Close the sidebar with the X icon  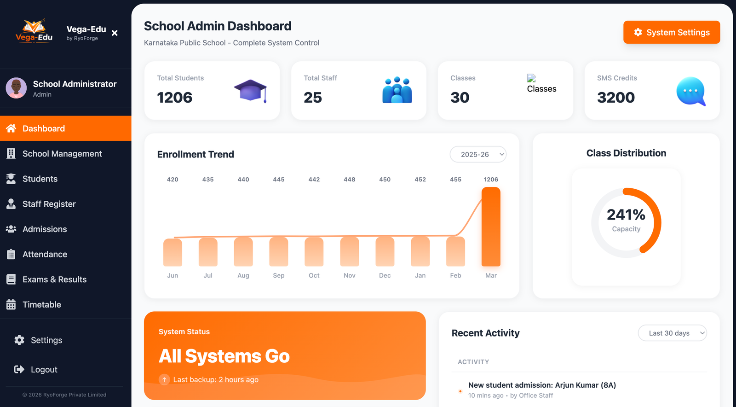115,33
